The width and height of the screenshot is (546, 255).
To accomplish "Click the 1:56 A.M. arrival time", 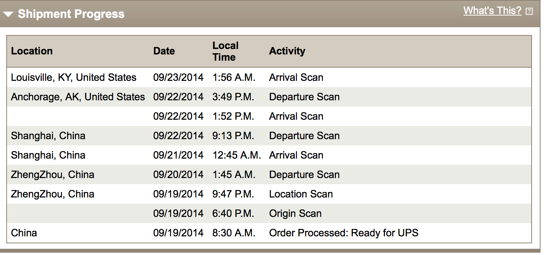I will pyautogui.click(x=234, y=77).
